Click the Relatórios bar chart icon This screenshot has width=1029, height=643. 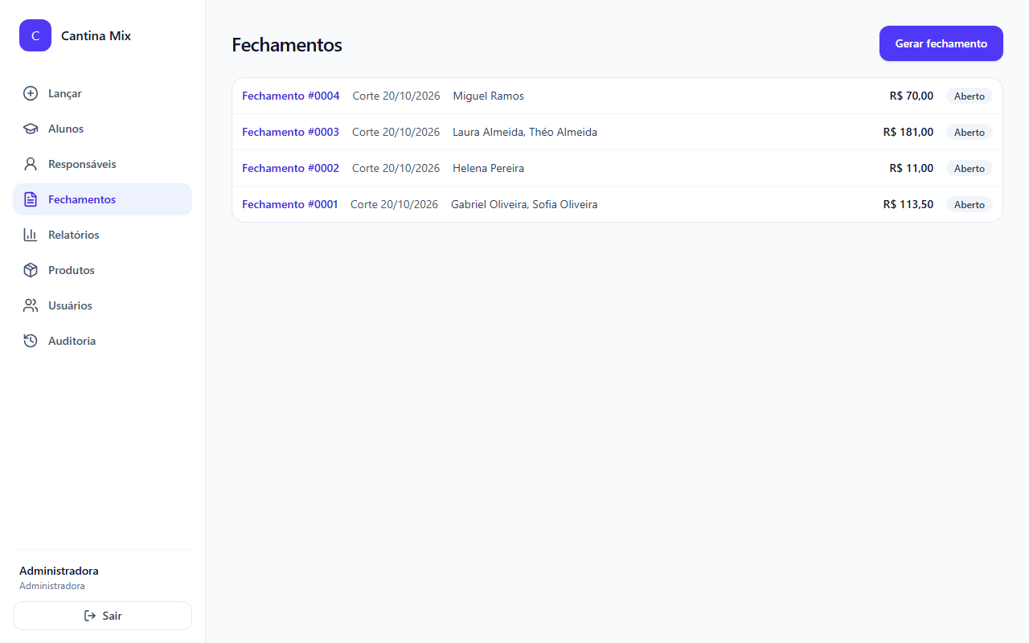tap(31, 235)
